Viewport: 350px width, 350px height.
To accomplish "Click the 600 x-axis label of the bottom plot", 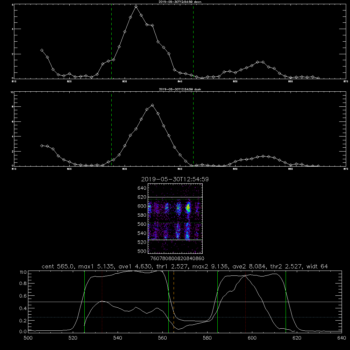I will pyautogui.click(x=252, y=338).
